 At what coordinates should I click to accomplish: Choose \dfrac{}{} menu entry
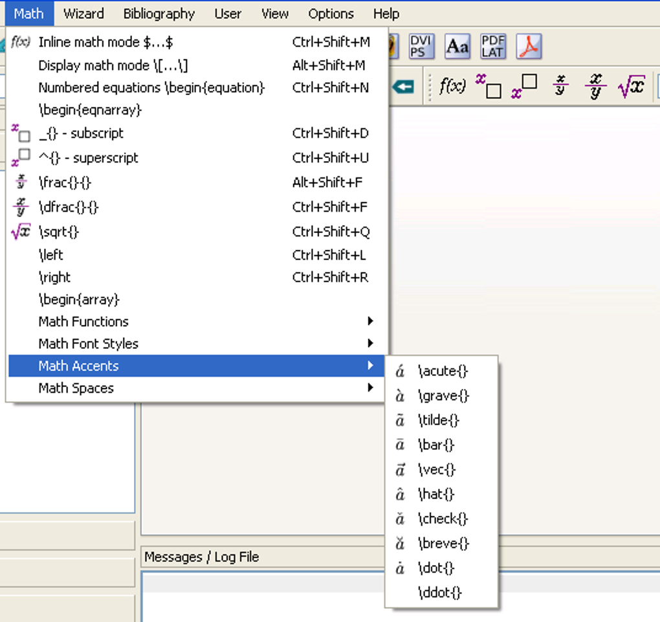(x=196, y=207)
